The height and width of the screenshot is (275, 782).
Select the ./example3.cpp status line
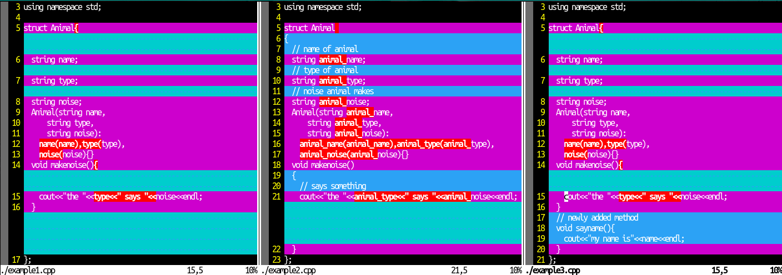tap(654, 271)
